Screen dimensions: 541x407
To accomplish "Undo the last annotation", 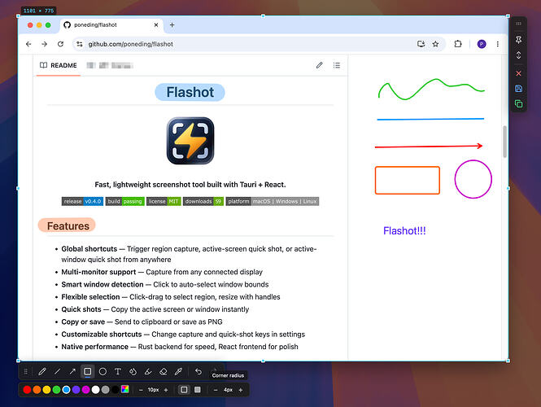I will (199, 371).
